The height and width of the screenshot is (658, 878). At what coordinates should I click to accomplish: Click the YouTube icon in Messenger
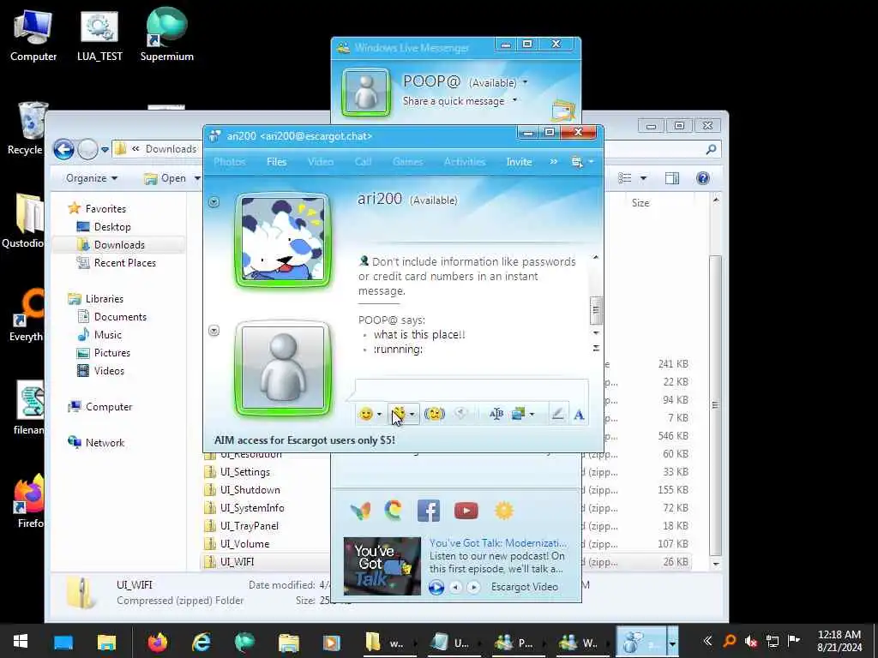(x=466, y=511)
